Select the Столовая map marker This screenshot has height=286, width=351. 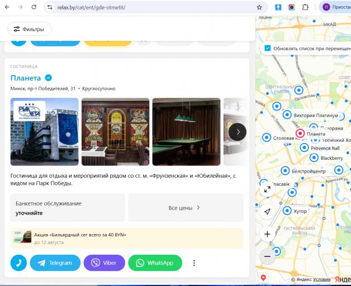[267, 137]
